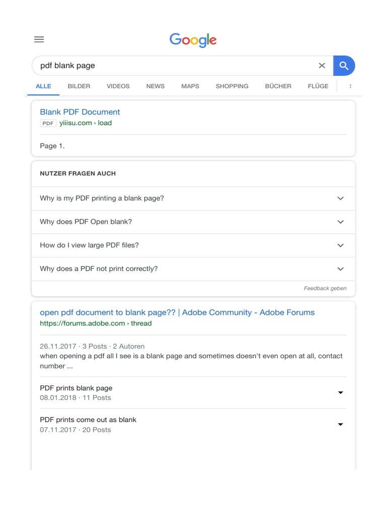This screenshot has height=516, width=387.
Task: Switch to the Bilder tab
Action: 79,86
